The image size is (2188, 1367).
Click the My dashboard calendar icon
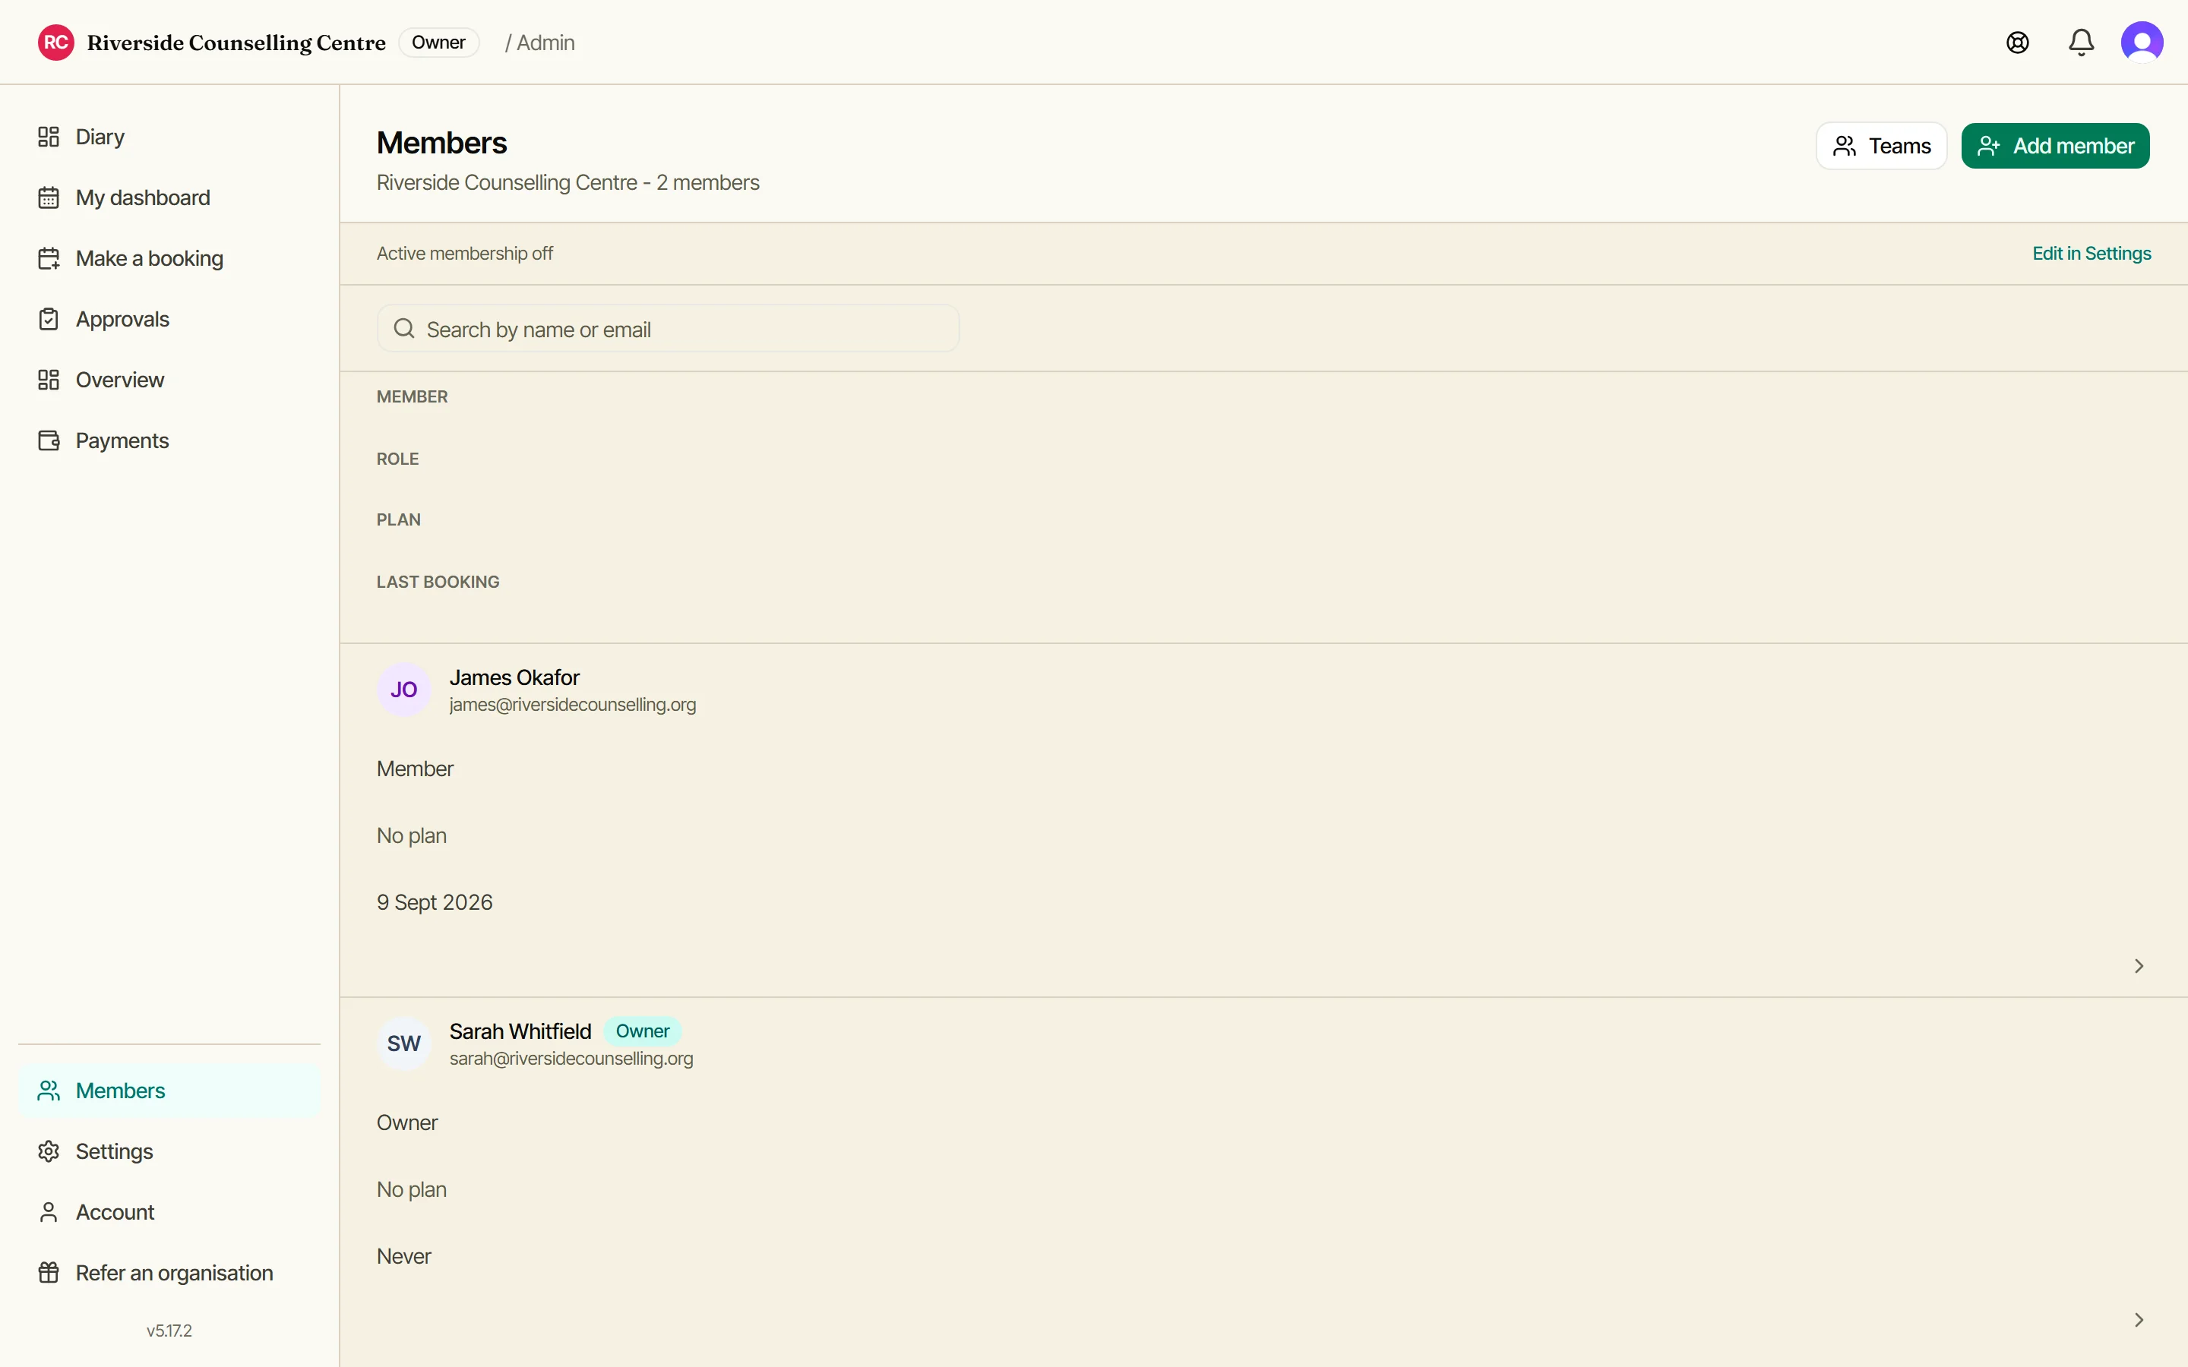(49, 197)
